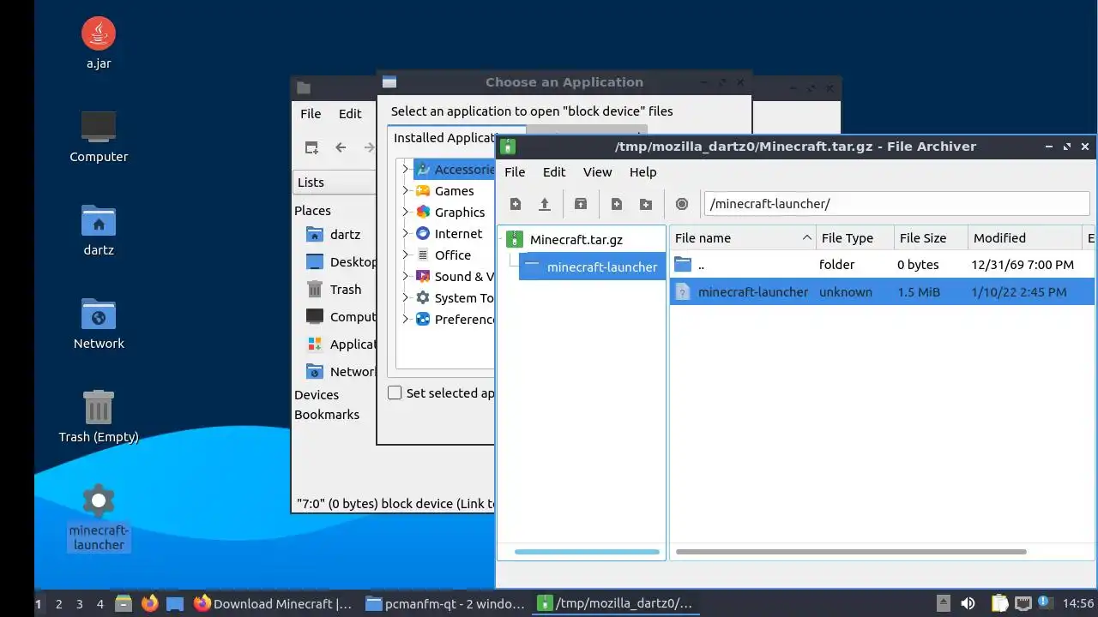Click the horizontal scrollbar under the archive tree pane
This screenshot has height=617, width=1098.
[x=587, y=552]
